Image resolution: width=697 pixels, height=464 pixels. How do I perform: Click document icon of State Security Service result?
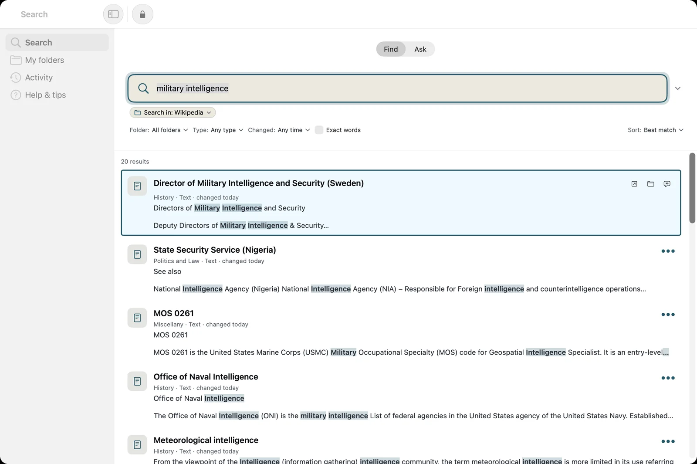[x=137, y=254]
